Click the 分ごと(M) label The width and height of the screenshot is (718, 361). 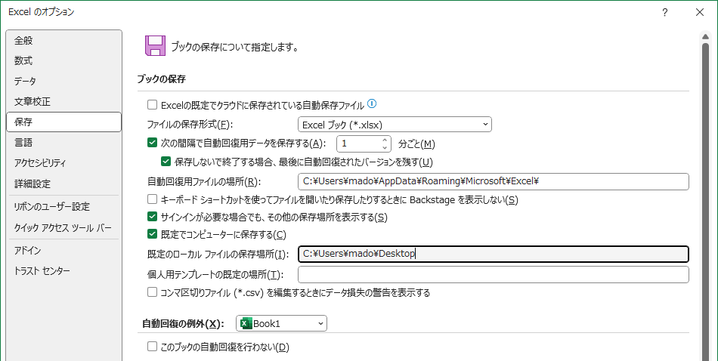[x=416, y=144]
